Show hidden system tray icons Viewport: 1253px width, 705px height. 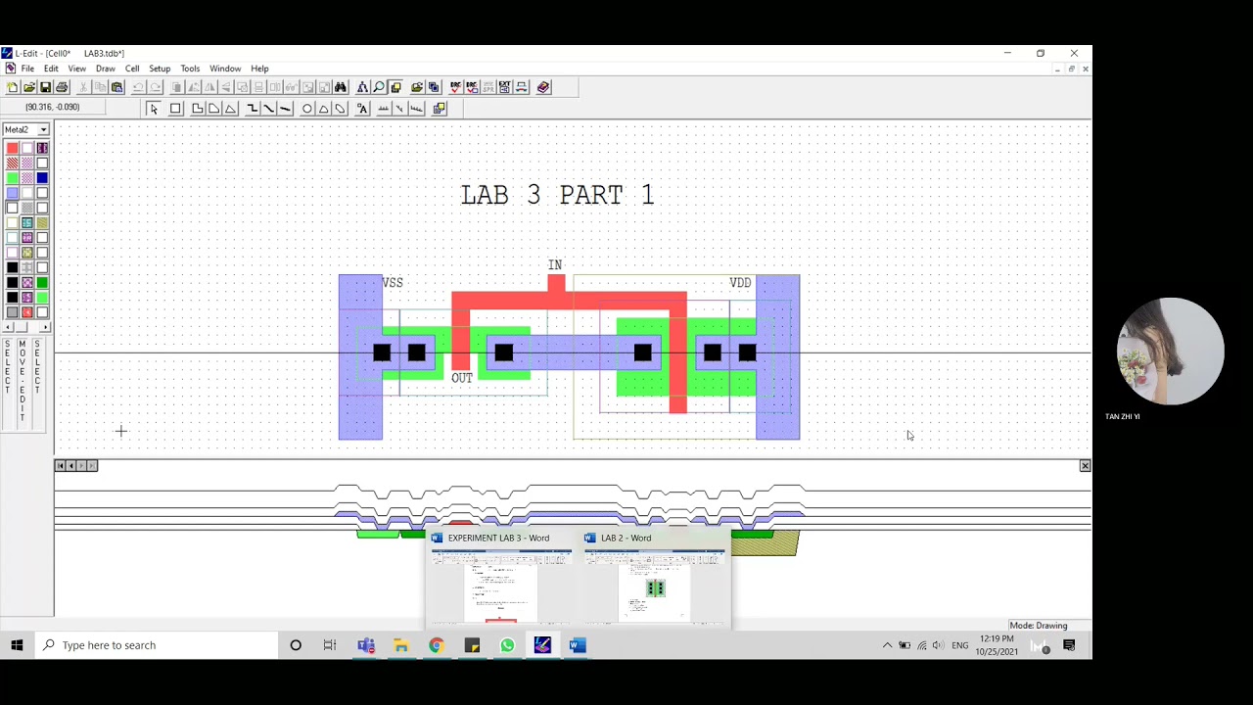point(887,645)
